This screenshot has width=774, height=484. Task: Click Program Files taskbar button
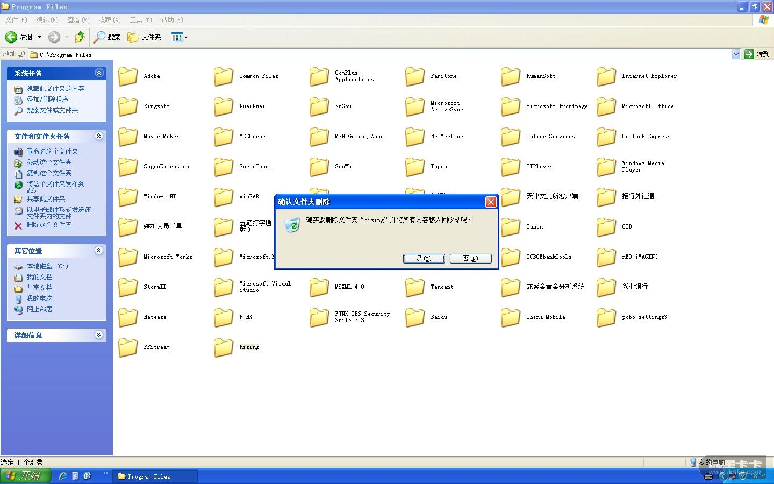155,476
